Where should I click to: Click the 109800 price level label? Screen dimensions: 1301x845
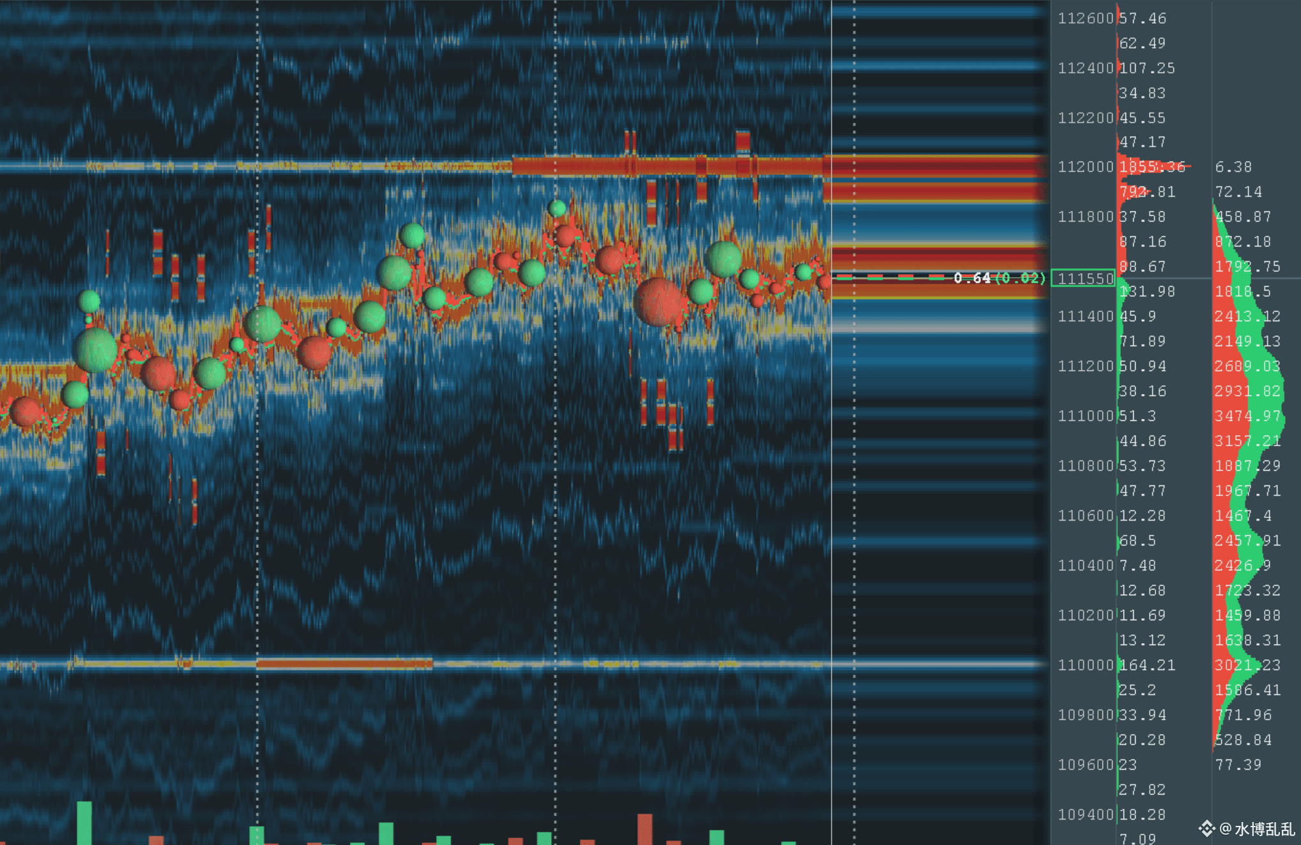click(1085, 715)
